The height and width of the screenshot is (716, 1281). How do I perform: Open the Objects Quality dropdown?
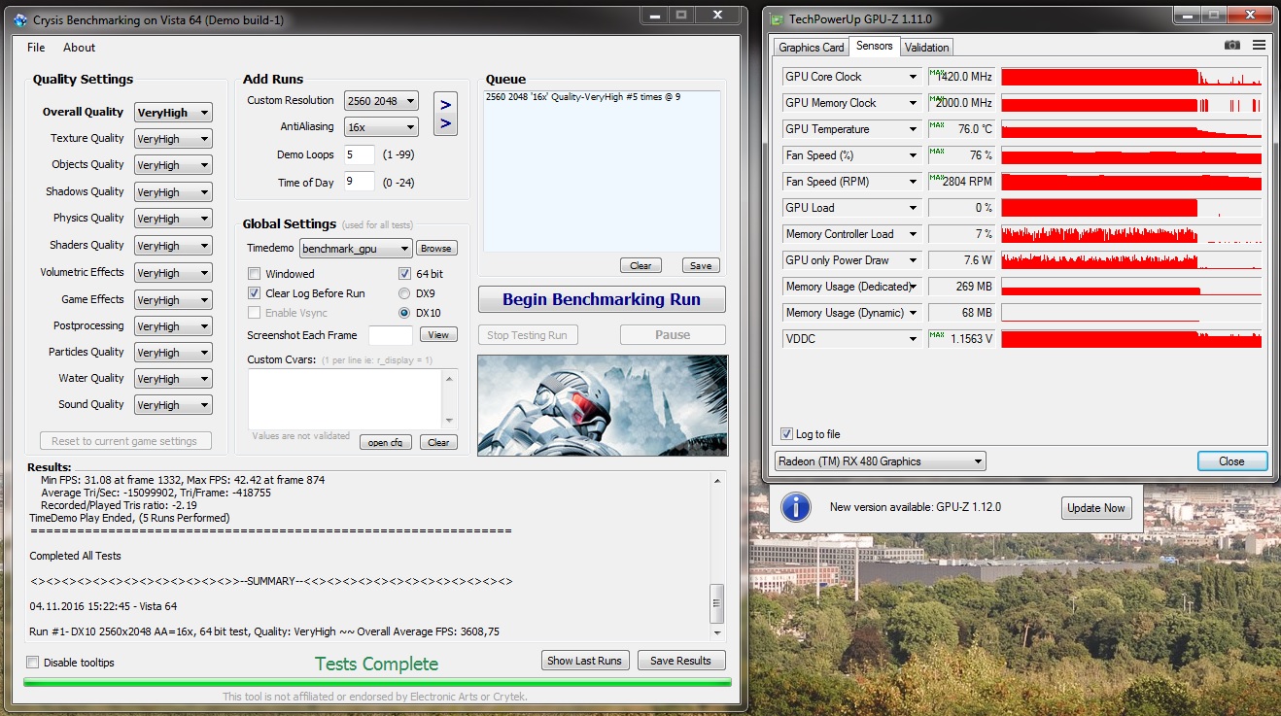tap(173, 165)
